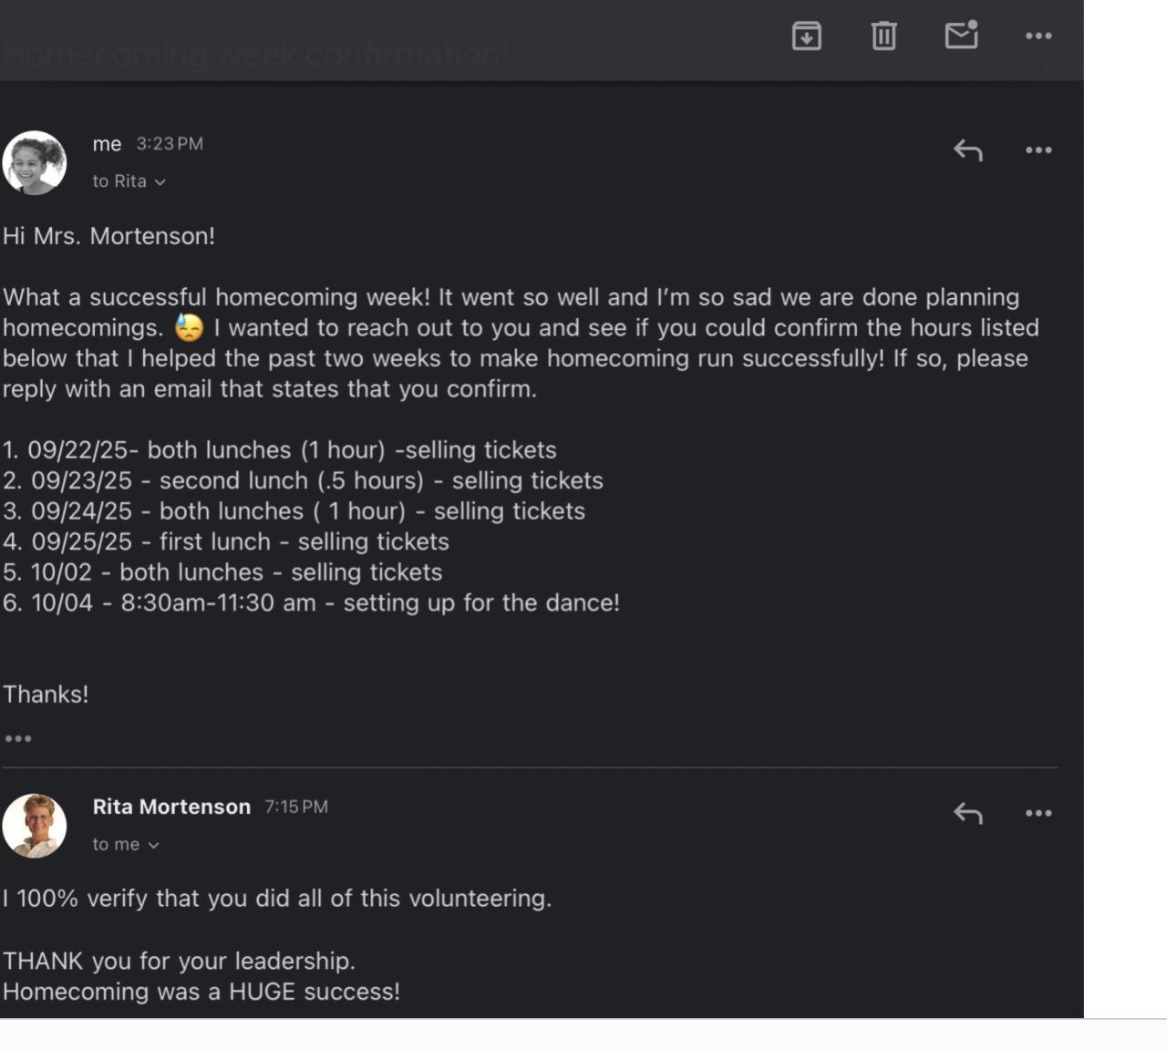Click my profile picture on the first message
The height and width of the screenshot is (1050, 1167).
35,162
